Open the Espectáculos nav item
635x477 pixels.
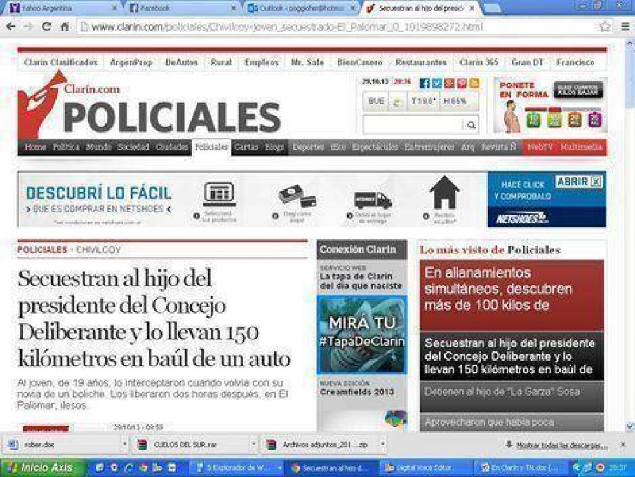[x=375, y=147]
